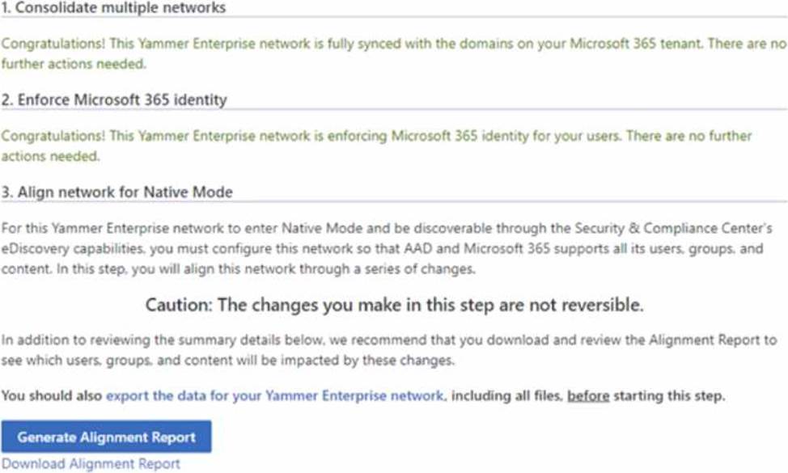Viewport: 788px width, 473px height.
Task: Click the Caution changes not reversible warning
Action: (394, 306)
